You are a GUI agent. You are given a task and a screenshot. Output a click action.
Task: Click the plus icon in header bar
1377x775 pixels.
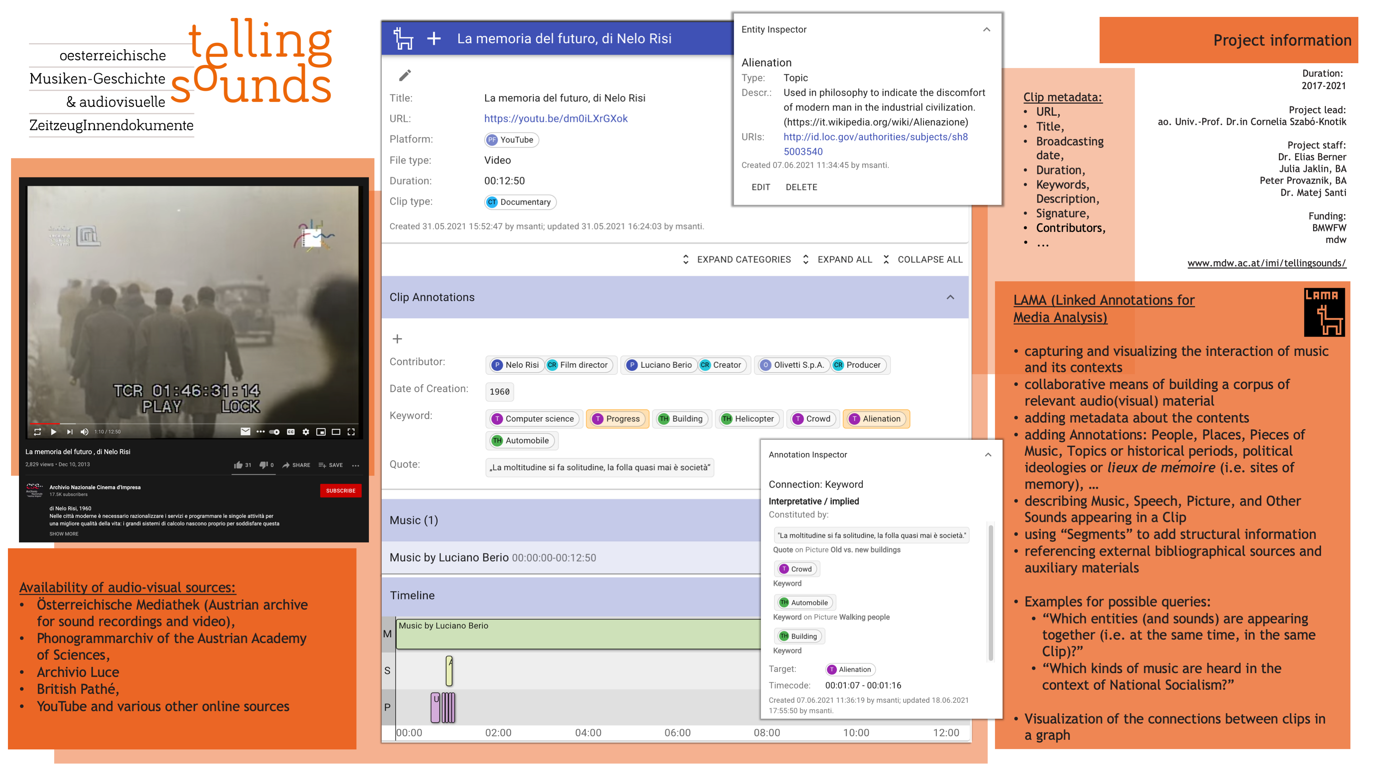tap(434, 39)
